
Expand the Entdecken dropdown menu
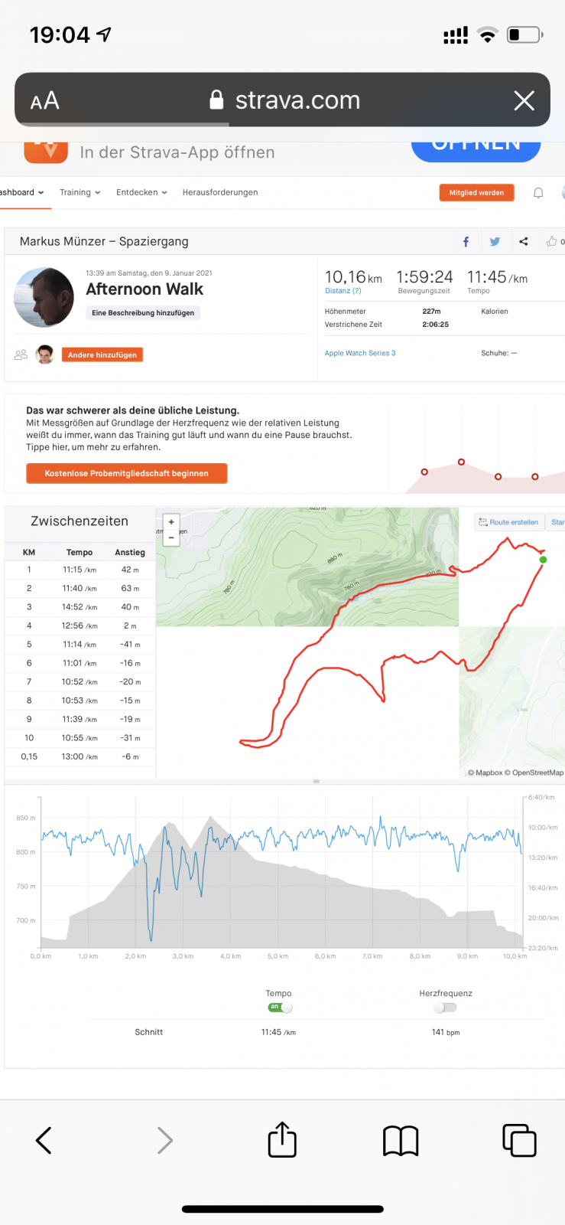pos(141,193)
